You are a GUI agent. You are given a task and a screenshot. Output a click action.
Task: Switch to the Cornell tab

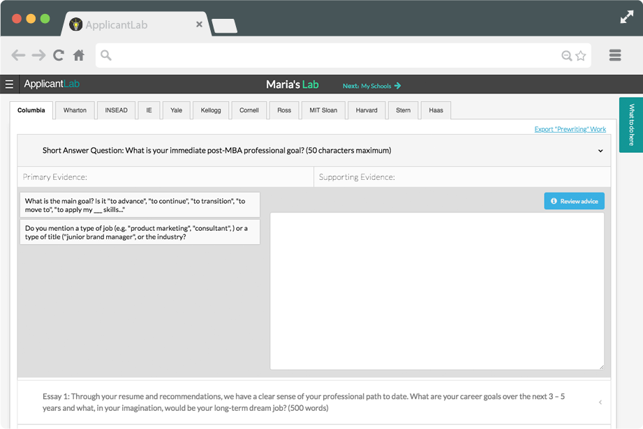pyautogui.click(x=249, y=110)
